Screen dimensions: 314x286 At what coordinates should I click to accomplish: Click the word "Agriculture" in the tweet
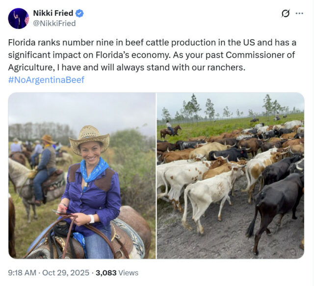29,67
